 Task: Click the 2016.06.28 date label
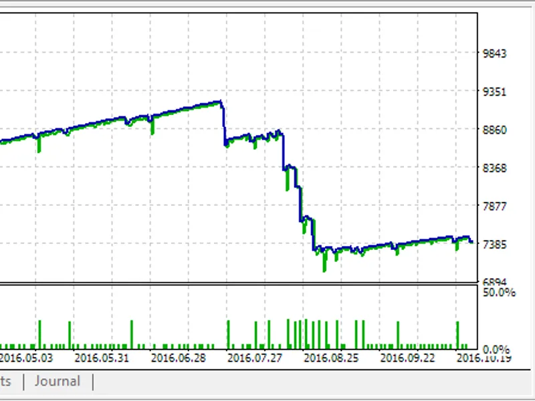tap(178, 358)
